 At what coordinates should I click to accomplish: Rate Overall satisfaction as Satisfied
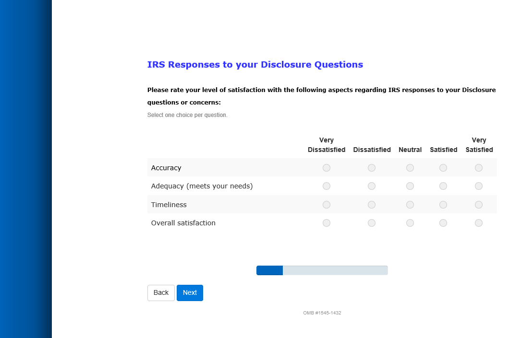(443, 223)
